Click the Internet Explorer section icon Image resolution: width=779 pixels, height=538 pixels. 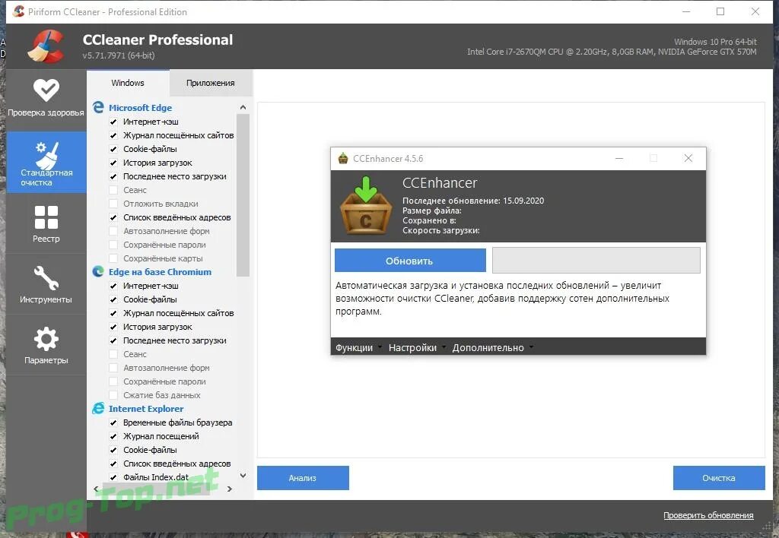98,409
